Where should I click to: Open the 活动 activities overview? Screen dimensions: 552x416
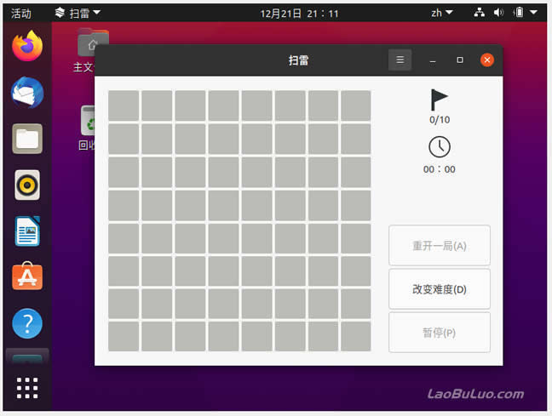click(20, 14)
